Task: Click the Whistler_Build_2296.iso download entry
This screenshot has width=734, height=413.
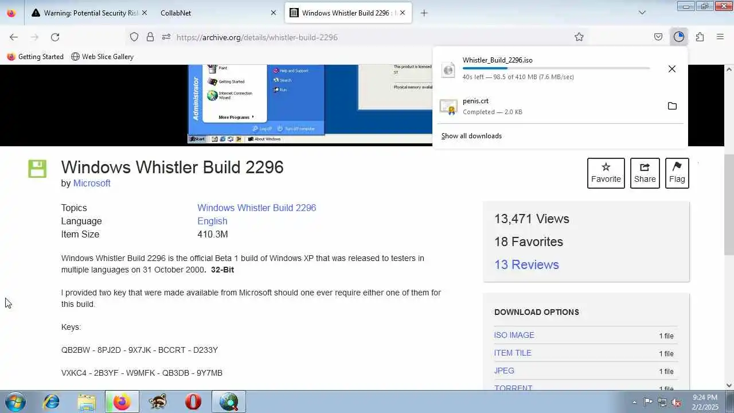Action: [545, 68]
